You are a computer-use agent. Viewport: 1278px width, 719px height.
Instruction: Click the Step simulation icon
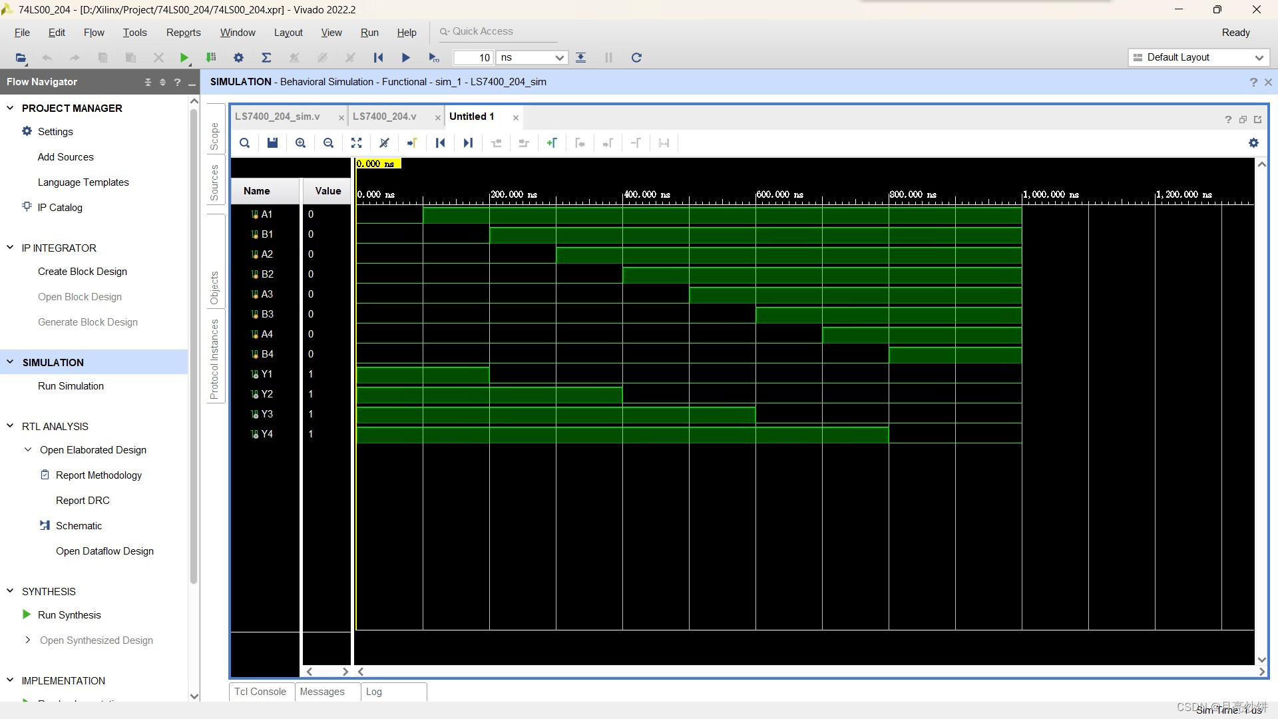(580, 58)
